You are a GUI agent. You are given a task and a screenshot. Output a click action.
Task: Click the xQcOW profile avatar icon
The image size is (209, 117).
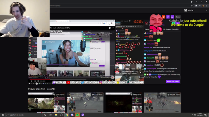click(x=185, y=10)
